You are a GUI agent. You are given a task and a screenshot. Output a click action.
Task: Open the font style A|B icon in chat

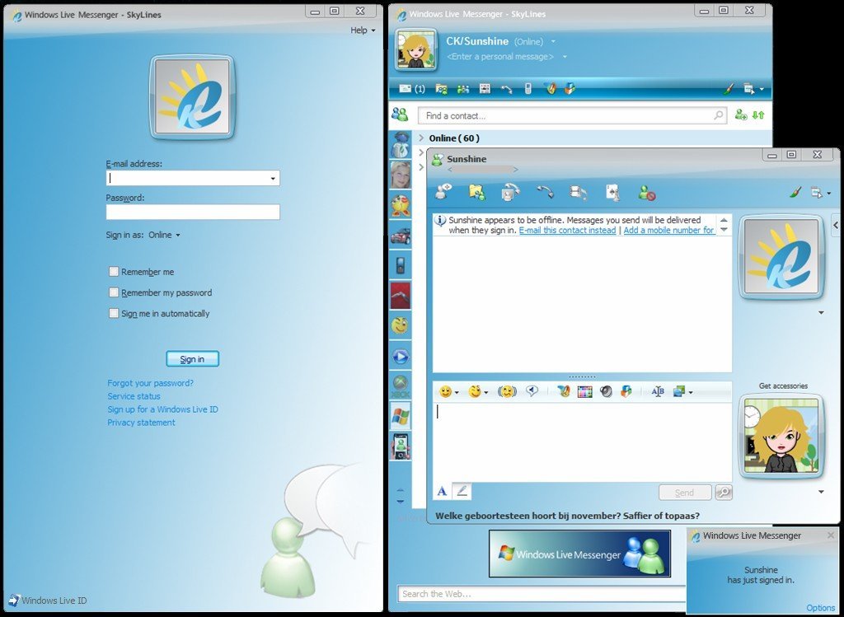pyautogui.click(x=658, y=391)
